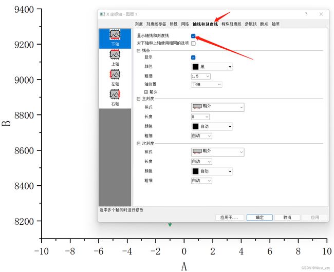Click the help question mark icon
334x272 pixels.
click(x=306, y=14)
